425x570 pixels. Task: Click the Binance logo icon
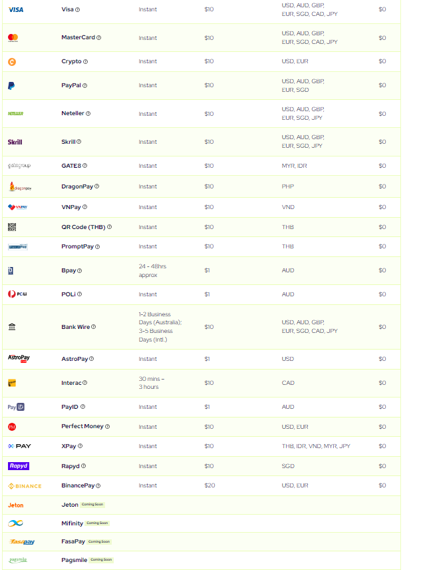25,486
